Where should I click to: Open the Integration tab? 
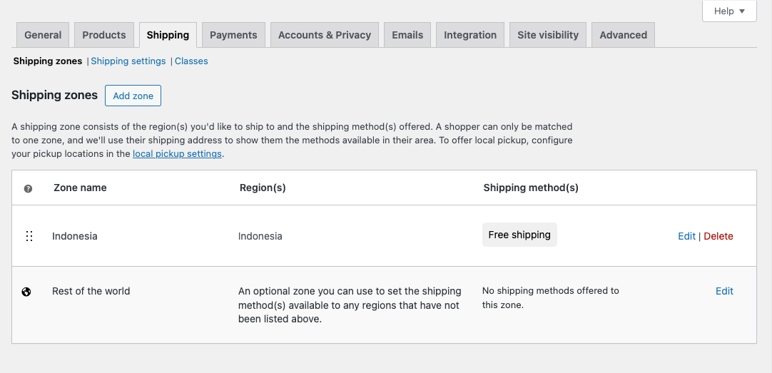[470, 35]
